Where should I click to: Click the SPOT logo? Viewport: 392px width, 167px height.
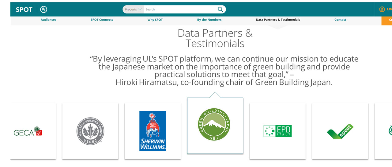[x=24, y=10]
